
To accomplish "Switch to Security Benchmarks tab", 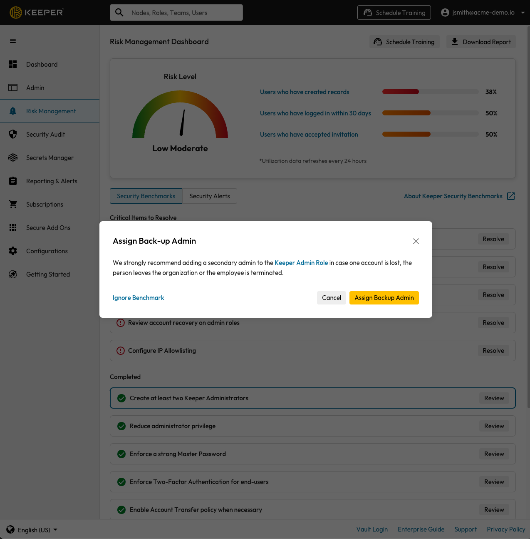I will tap(146, 196).
